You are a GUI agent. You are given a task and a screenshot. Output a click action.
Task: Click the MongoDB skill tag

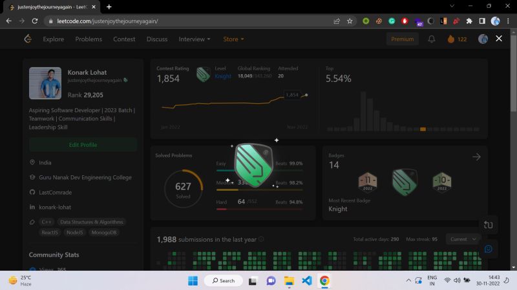[x=104, y=233]
